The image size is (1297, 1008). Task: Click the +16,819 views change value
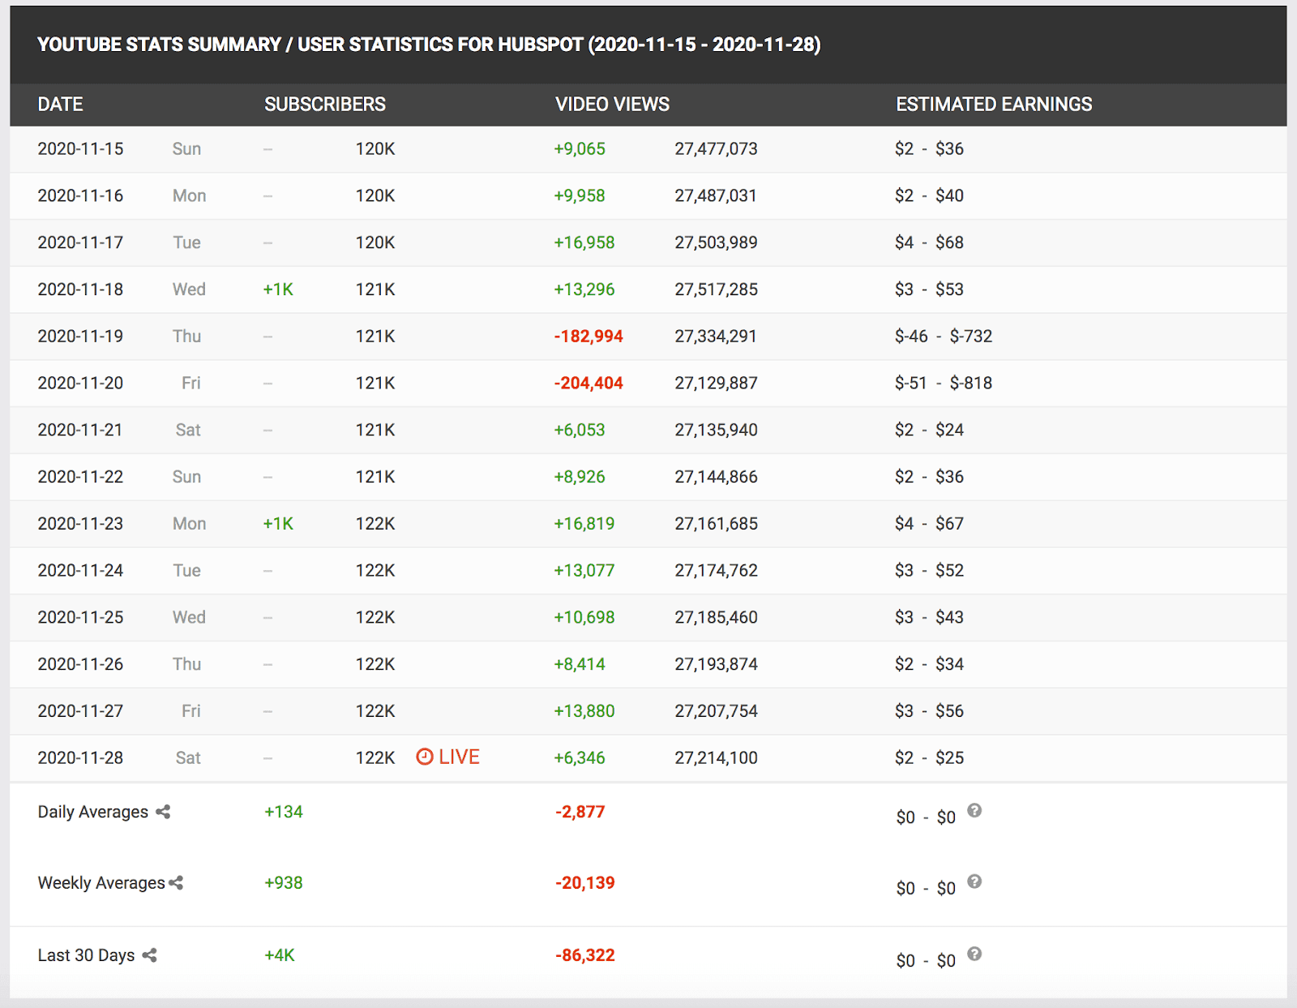click(584, 524)
